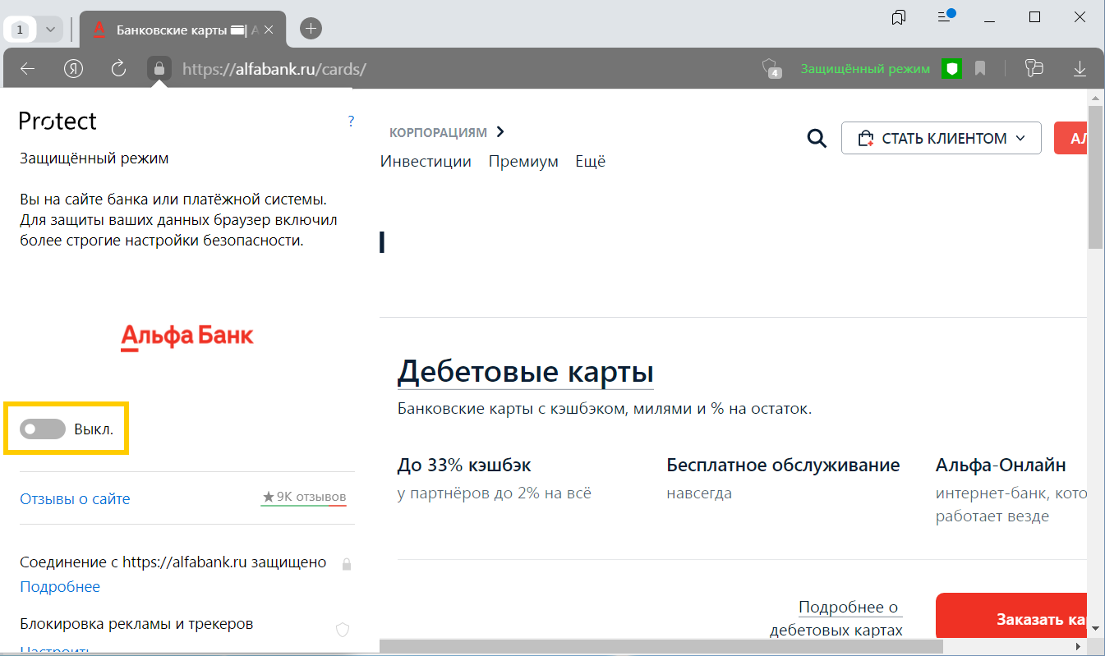Reload the page with refresh icon
This screenshot has width=1105, height=656.
(x=118, y=69)
